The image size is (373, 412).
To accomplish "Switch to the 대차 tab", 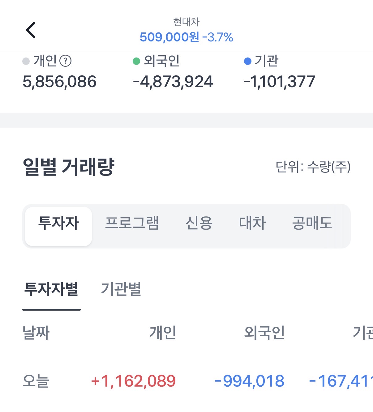I will pyautogui.click(x=252, y=223).
